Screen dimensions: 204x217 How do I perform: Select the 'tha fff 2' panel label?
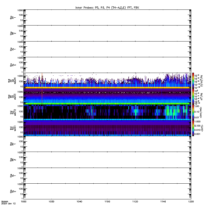coord(13,33)
